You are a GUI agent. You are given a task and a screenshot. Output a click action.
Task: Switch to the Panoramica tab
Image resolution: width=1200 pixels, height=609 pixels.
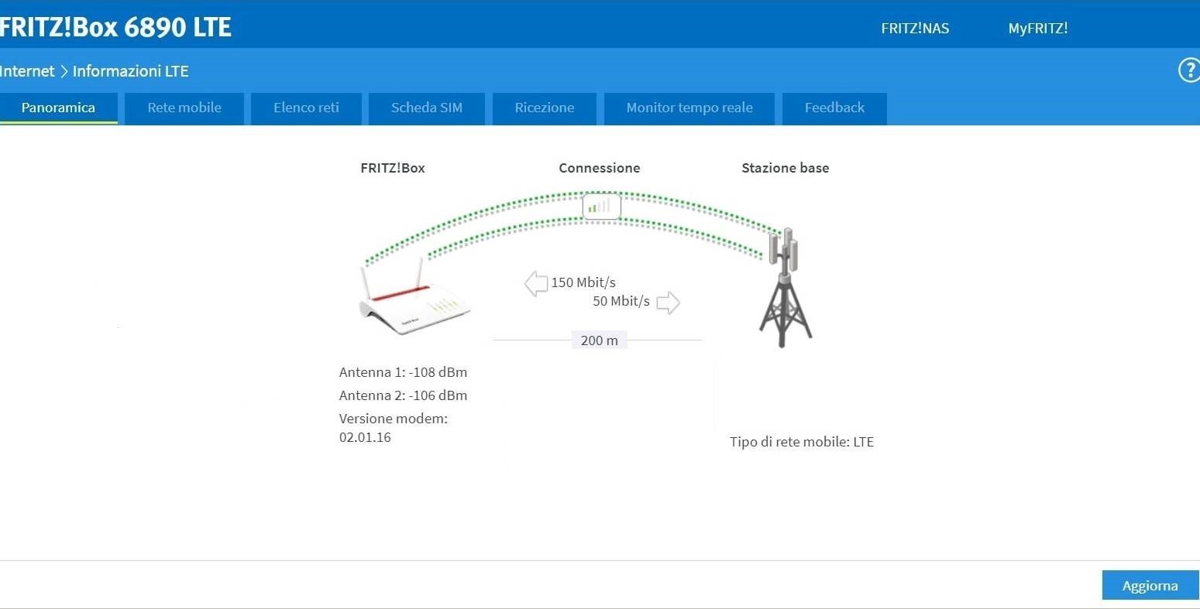click(x=58, y=108)
